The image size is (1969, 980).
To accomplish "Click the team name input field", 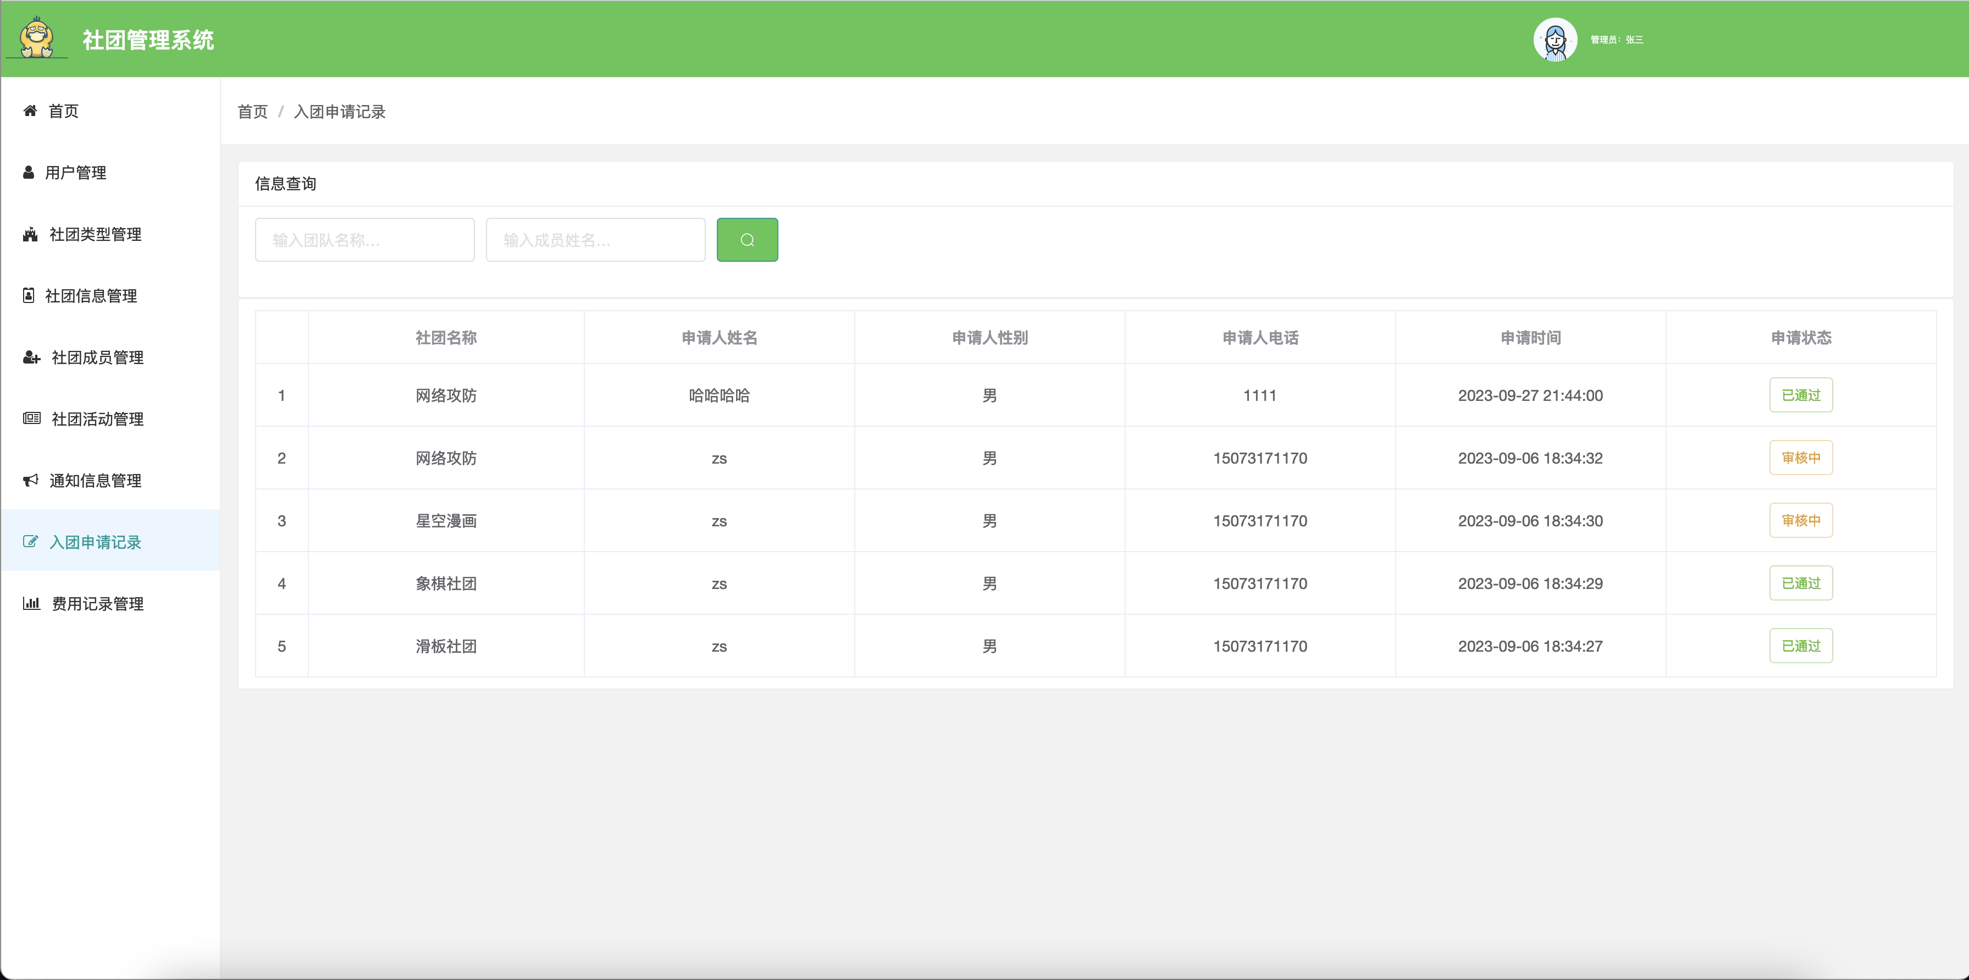I will point(364,240).
